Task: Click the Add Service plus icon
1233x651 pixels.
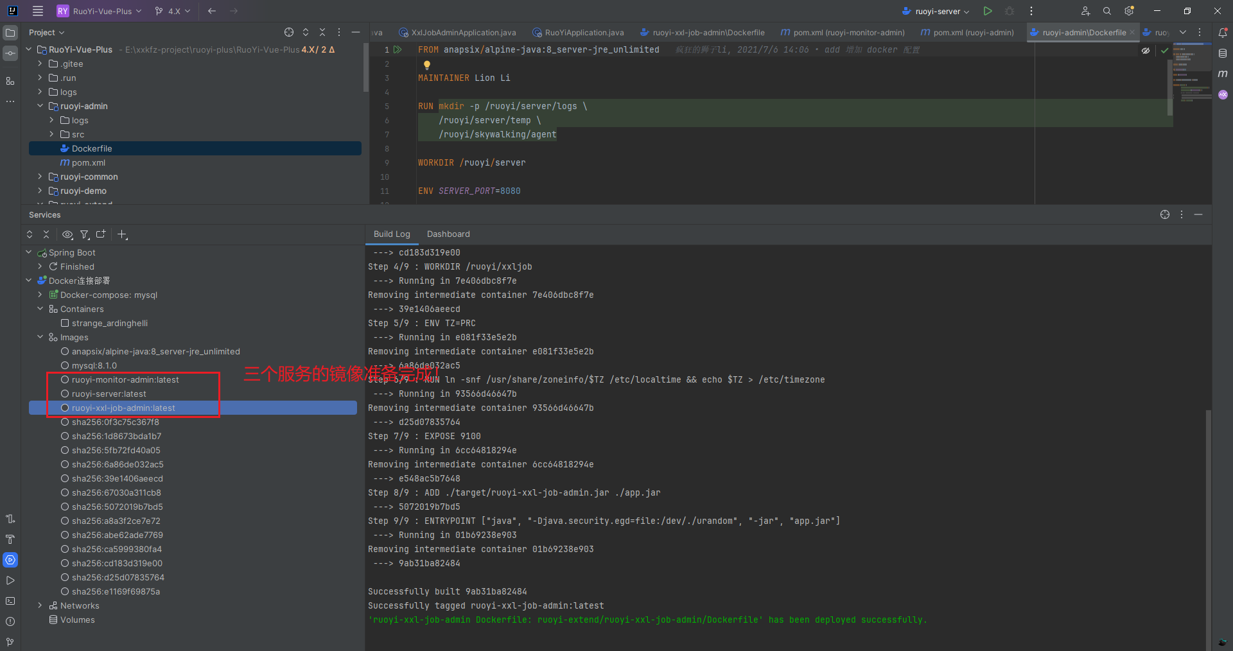Action: coord(122,234)
